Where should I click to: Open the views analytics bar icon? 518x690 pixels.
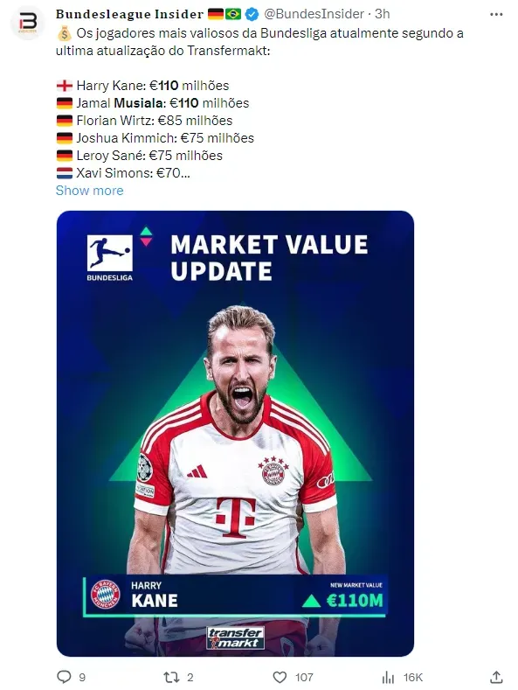pyautogui.click(x=388, y=677)
